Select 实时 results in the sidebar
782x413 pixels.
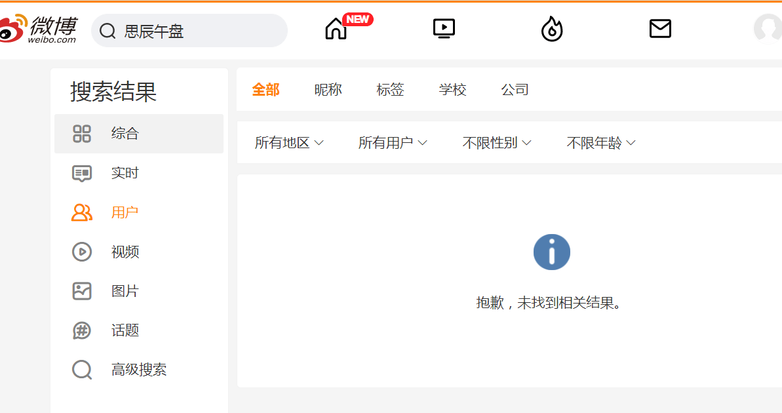(125, 173)
